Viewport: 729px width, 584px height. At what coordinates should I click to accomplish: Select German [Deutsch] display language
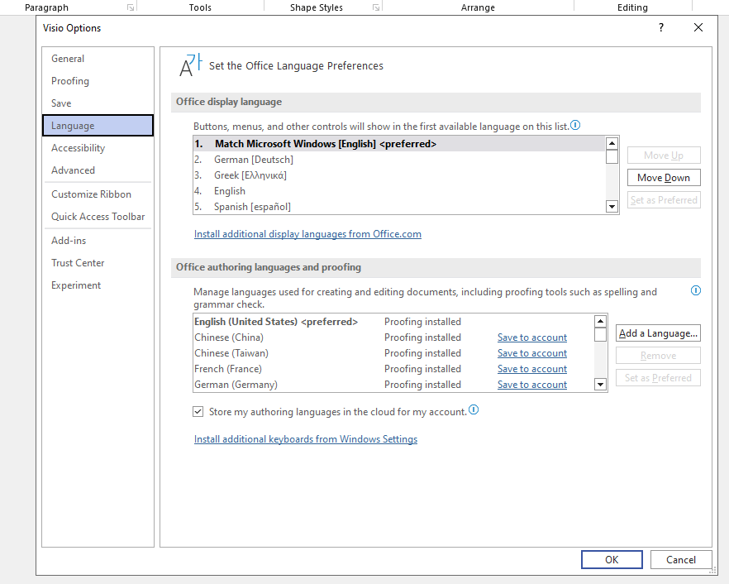pos(399,160)
